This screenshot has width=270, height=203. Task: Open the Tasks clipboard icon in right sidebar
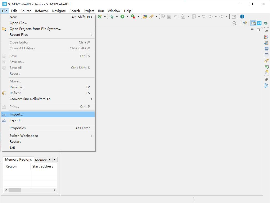tap(267, 43)
